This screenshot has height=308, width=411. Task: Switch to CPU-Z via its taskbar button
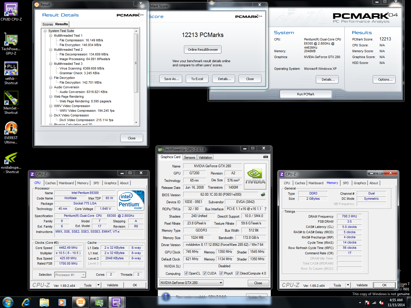(117, 302)
